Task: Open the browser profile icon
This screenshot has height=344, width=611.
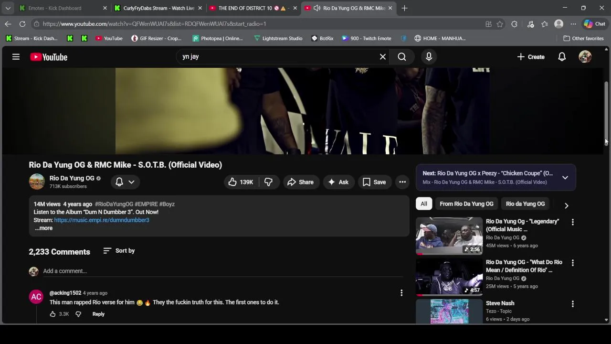Action: pyautogui.click(x=558, y=24)
